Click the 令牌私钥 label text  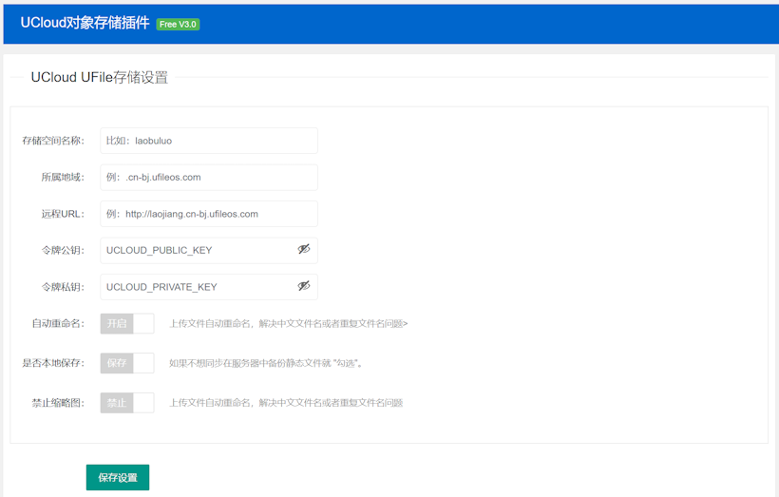tap(63, 287)
